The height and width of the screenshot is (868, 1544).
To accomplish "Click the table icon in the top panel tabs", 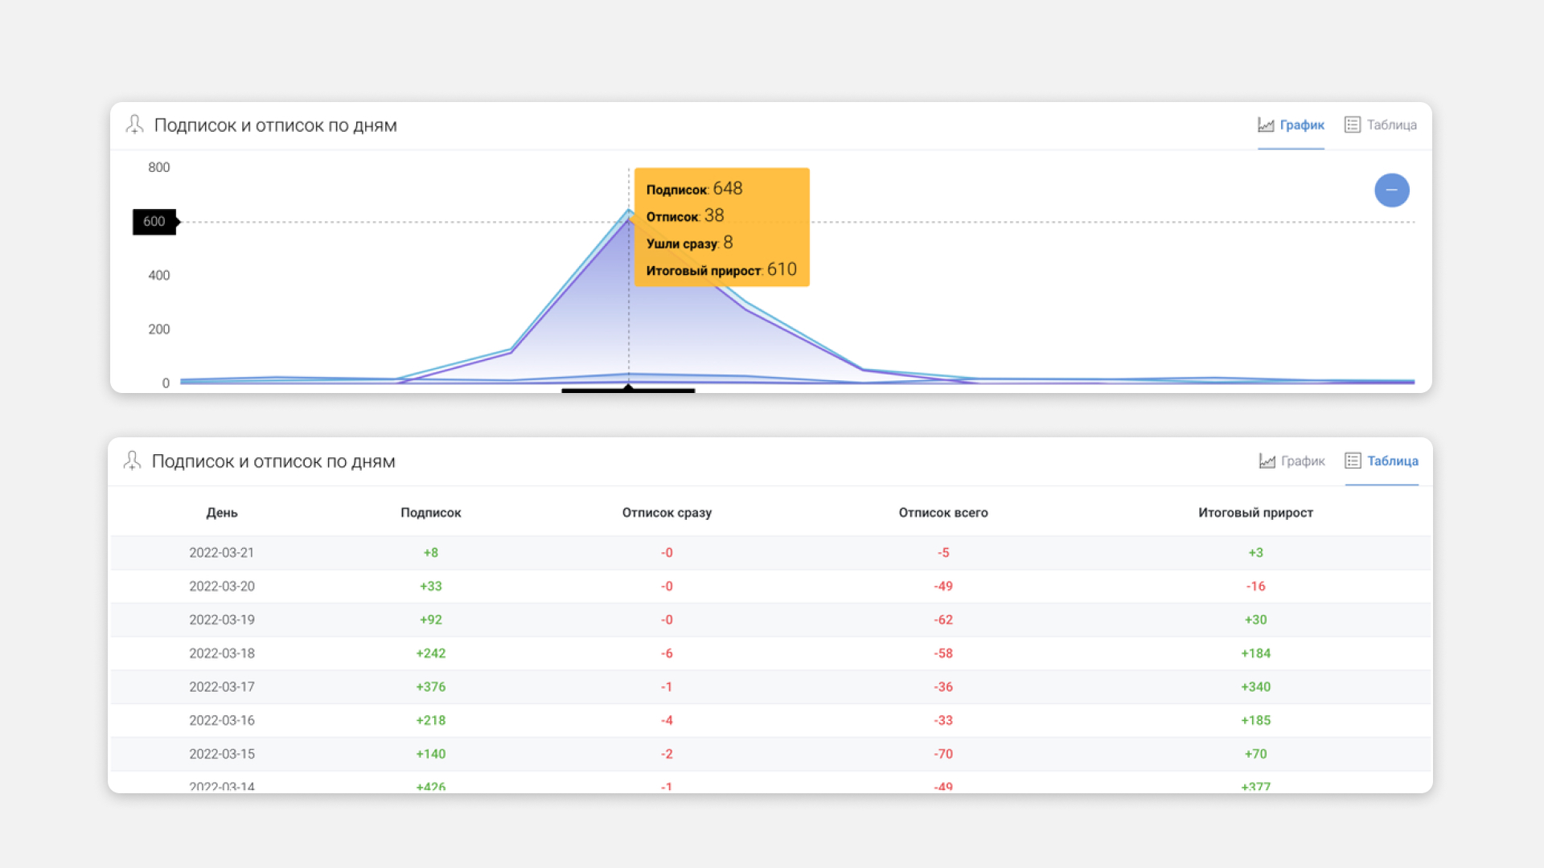I will coord(1353,125).
